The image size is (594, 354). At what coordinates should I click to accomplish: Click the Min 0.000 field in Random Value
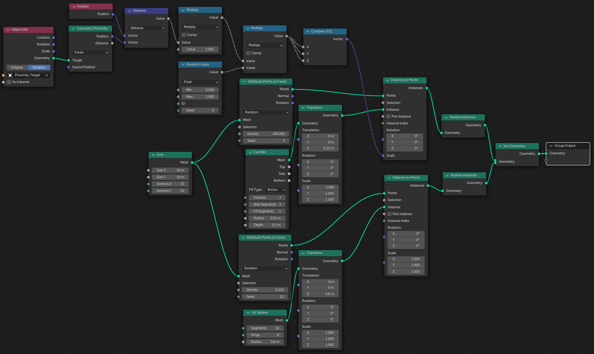200,90
